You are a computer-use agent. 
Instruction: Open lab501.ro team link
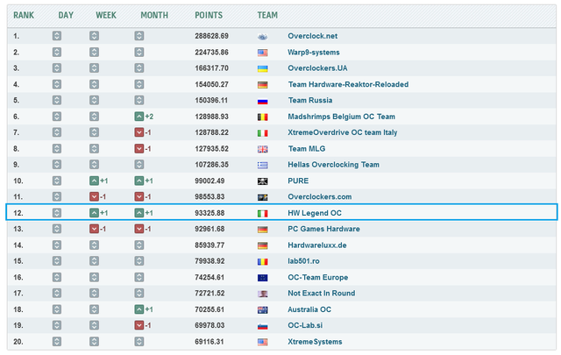click(303, 261)
